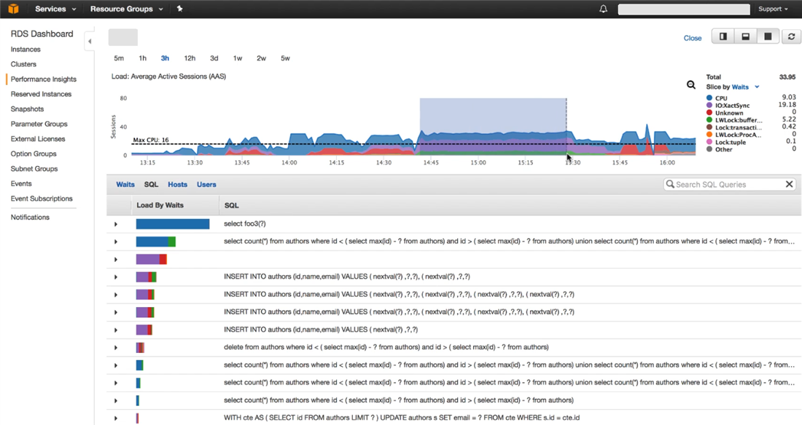Click the search magnifier in Search SQL Queries

click(670, 184)
